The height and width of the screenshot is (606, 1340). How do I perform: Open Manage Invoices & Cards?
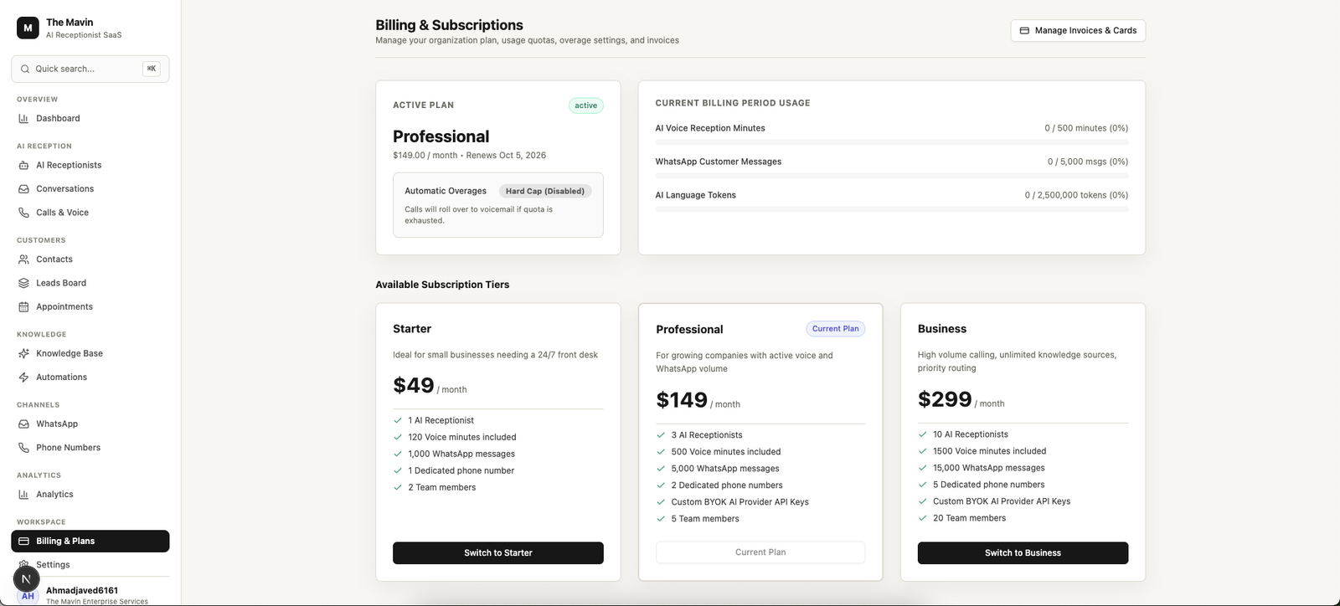[1078, 30]
